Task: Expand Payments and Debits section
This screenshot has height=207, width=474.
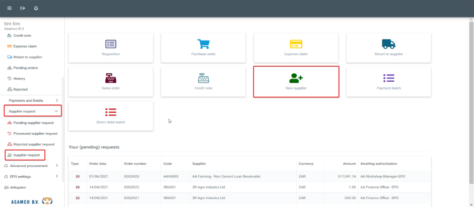Action: 33,100
